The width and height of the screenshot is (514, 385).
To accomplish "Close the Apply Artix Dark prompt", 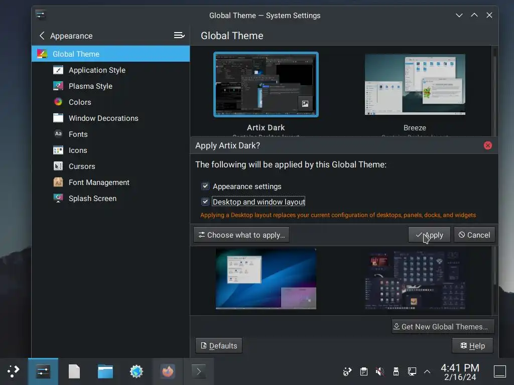I will tap(488, 145).
